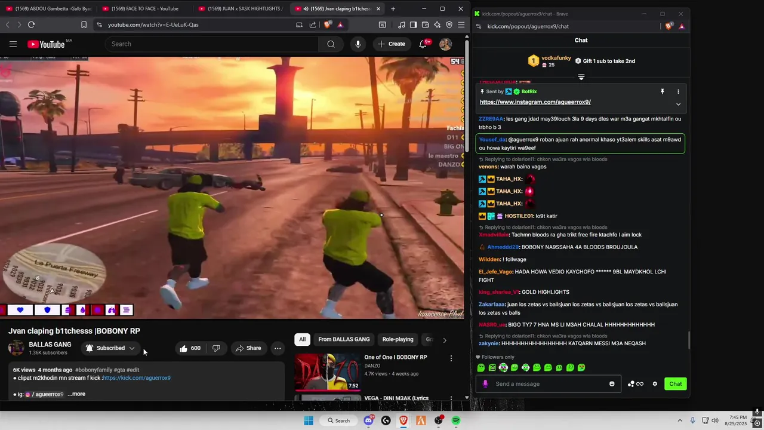Close the Jvan claping tab
The width and height of the screenshot is (764, 430).
(x=378, y=9)
